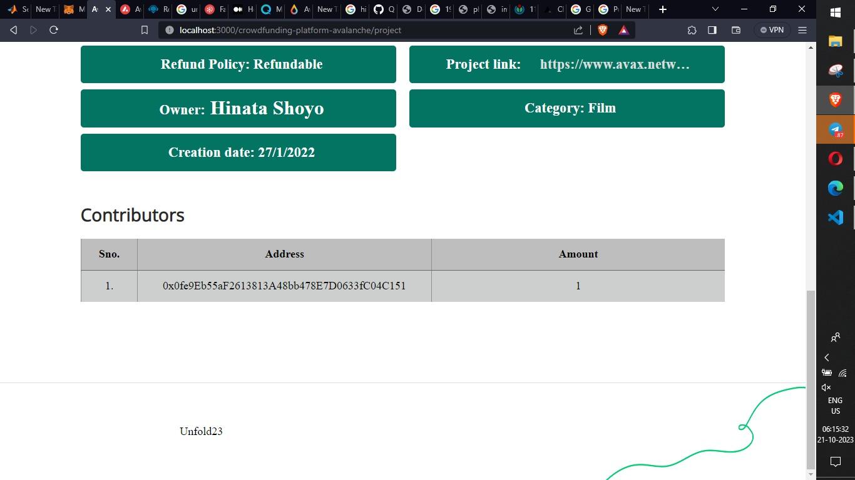Switch to the 'Re' tab

158,9
